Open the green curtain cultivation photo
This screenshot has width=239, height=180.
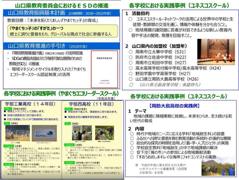(x=82, y=133)
